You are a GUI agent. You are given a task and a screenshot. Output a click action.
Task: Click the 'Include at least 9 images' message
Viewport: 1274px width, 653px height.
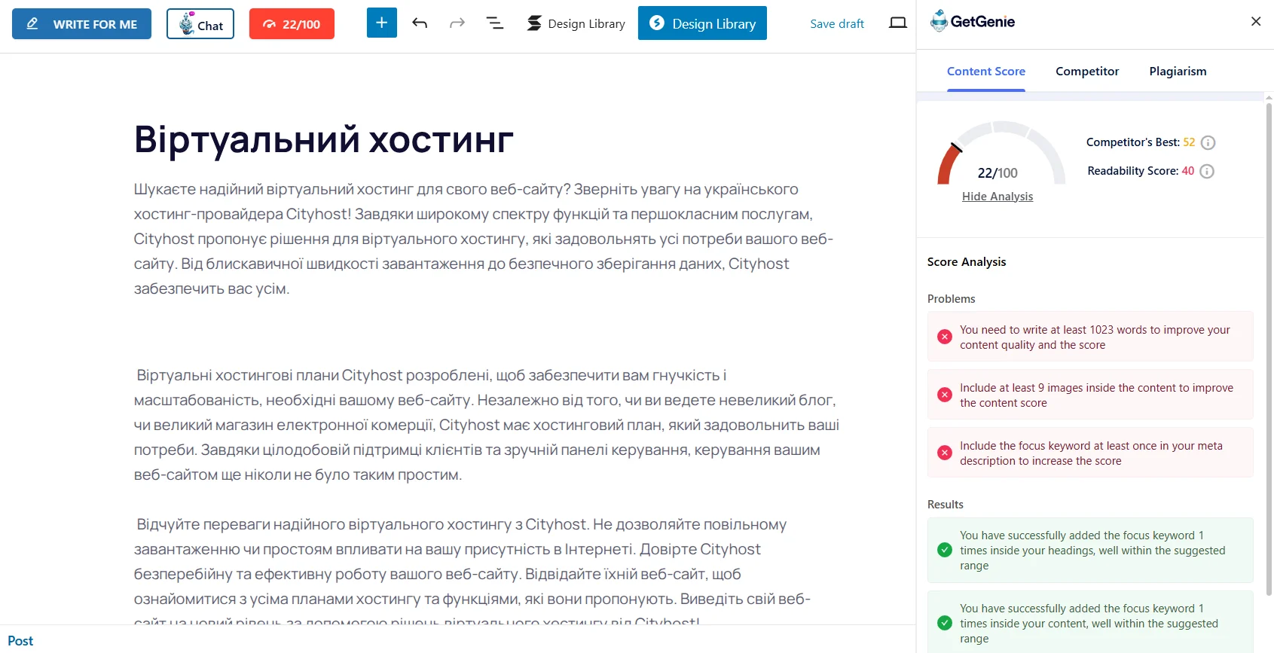point(1096,395)
